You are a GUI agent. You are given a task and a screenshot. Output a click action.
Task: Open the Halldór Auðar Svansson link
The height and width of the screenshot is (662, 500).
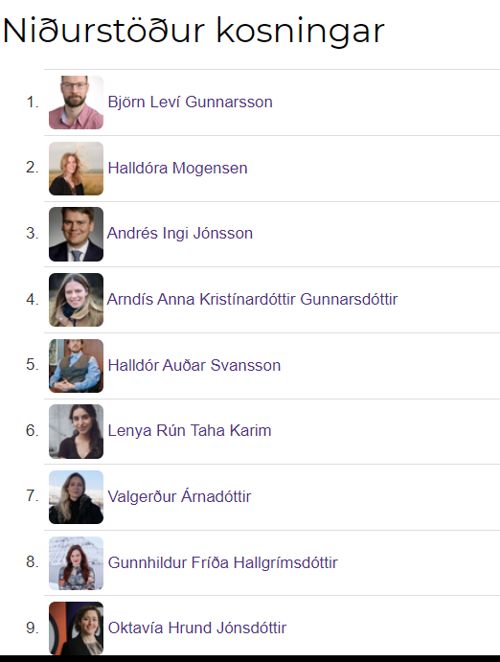(194, 365)
